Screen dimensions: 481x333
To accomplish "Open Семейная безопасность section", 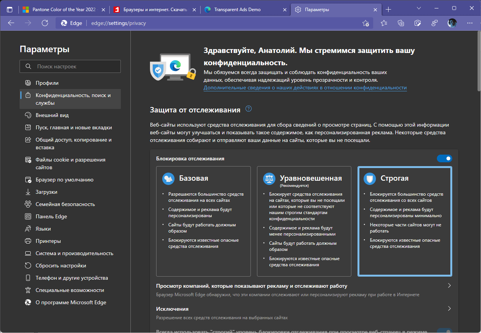I will (70, 204).
